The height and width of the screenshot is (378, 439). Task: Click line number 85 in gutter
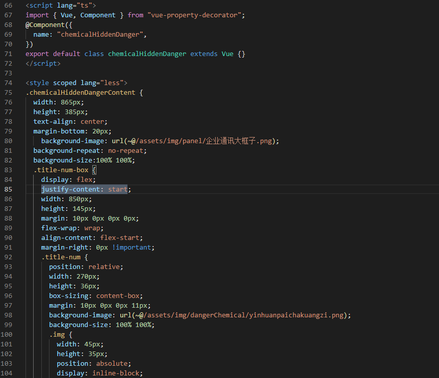pos(8,190)
